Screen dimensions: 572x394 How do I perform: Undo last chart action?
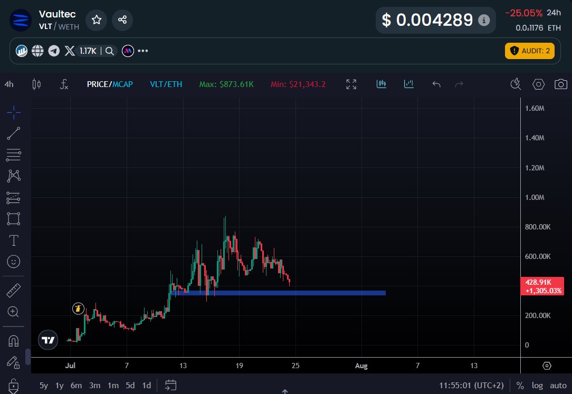(436, 84)
